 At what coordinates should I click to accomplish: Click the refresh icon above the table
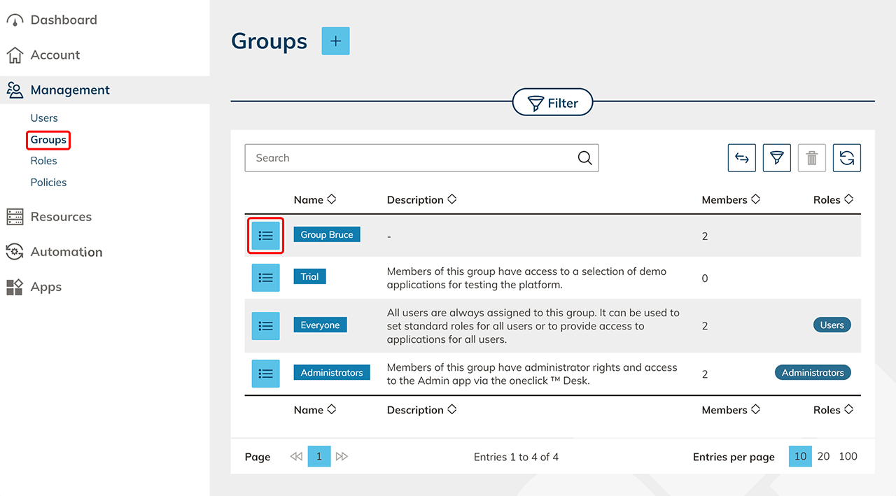pyautogui.click(x=846, y=158)
